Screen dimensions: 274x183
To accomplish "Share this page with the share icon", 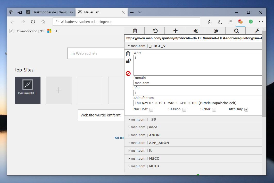I will [230, 22].
